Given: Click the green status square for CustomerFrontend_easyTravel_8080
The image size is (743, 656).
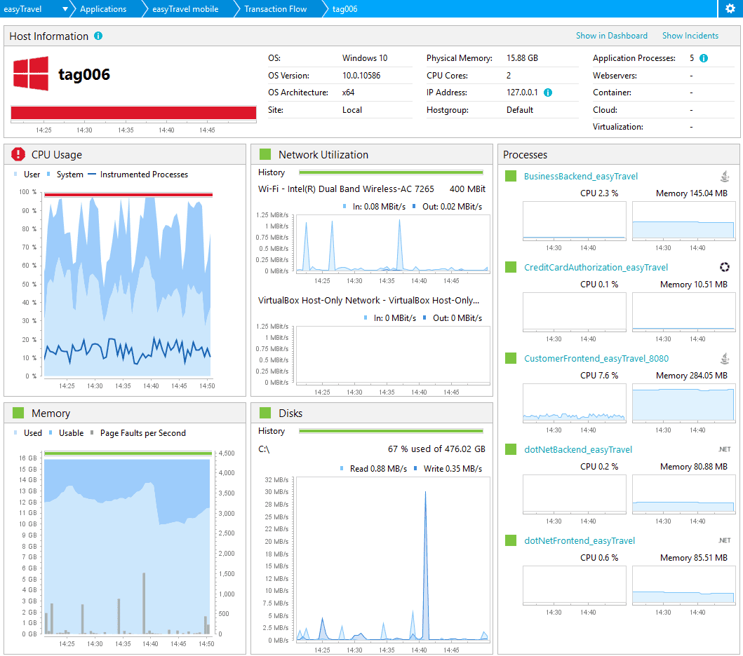Looking at the screenshot, I should tap(511, 358).
